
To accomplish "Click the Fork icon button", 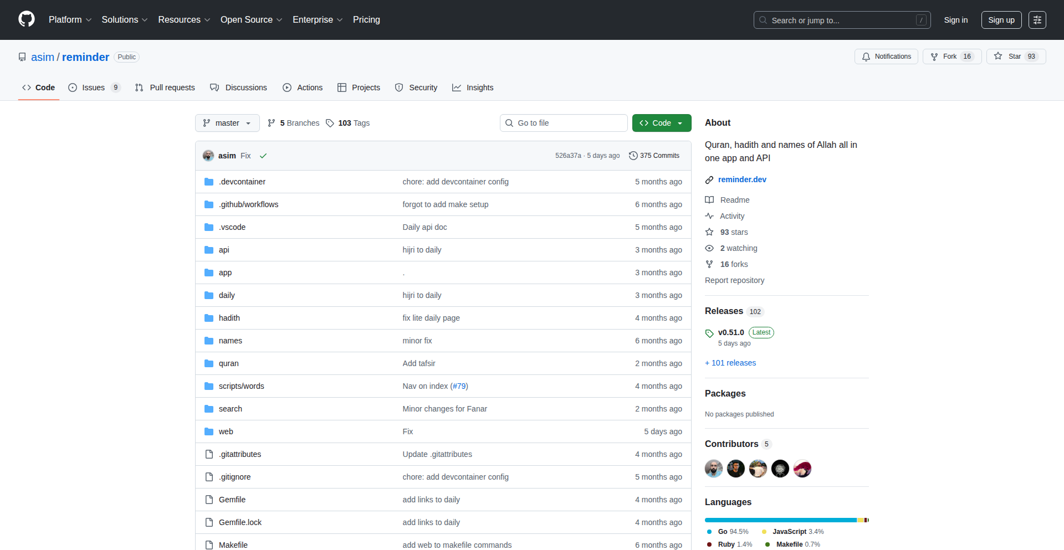I will pos(934,56).
